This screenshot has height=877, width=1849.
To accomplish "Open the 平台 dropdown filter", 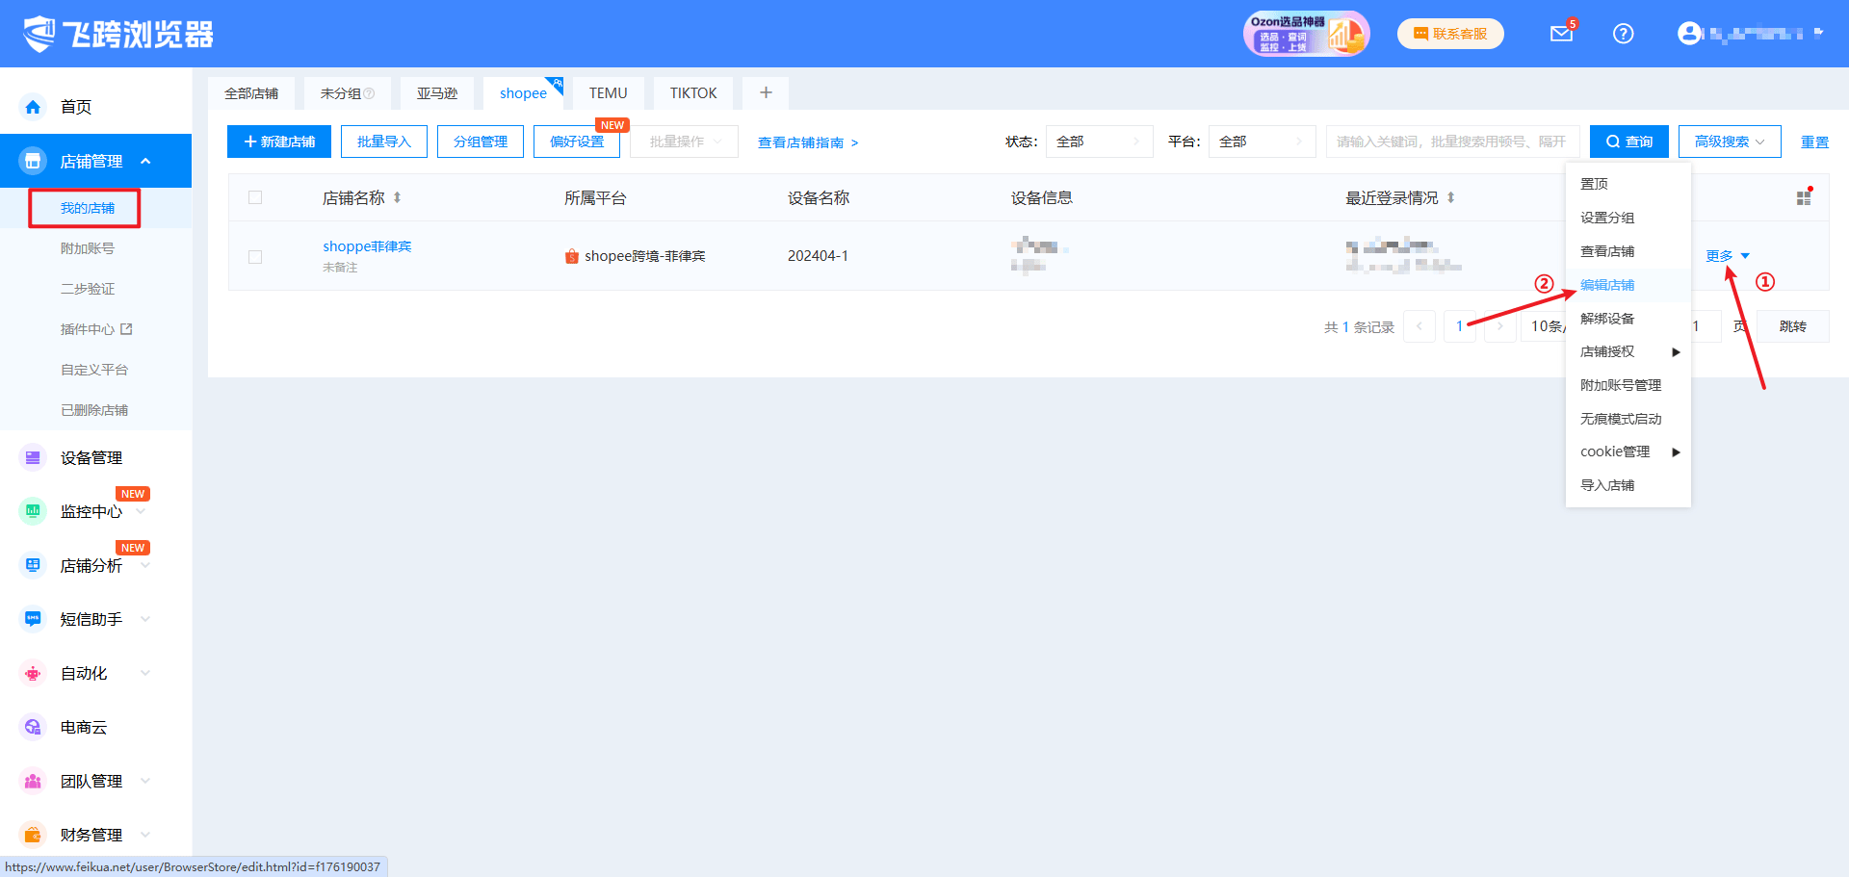I will (x=1262, y=142).
